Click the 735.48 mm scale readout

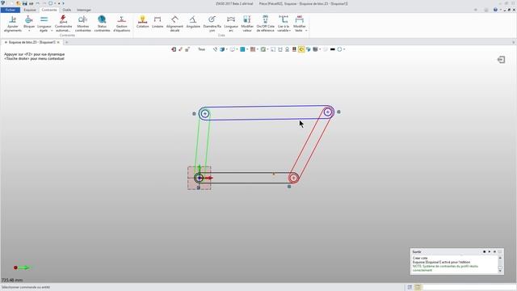[12, 280]
